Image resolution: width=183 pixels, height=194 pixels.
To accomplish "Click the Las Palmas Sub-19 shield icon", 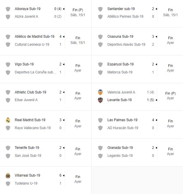I will click(100, 120).
